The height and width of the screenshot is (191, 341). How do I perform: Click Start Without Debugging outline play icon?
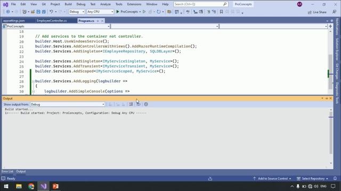(144, 12)
